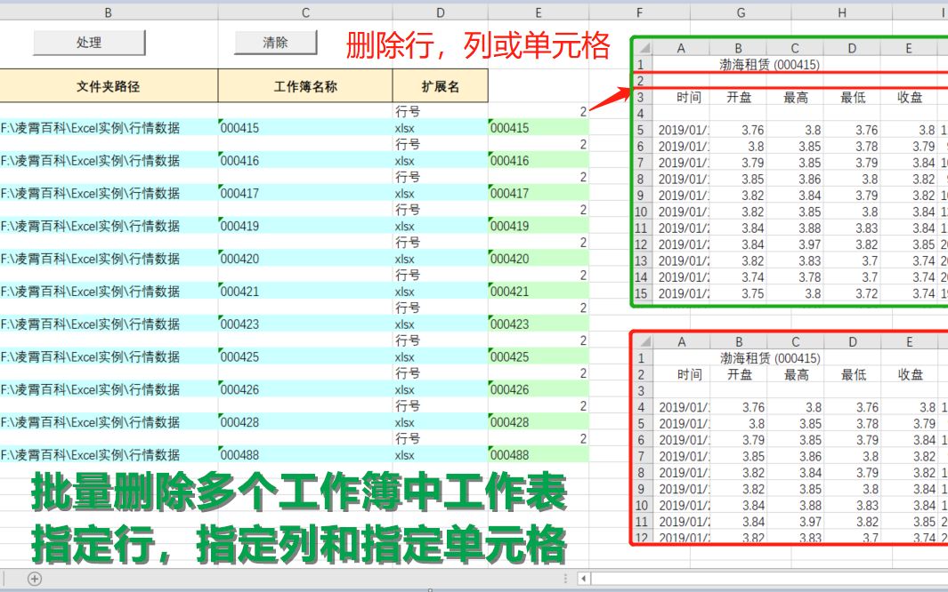Click the 清除 button

point(276,43)
